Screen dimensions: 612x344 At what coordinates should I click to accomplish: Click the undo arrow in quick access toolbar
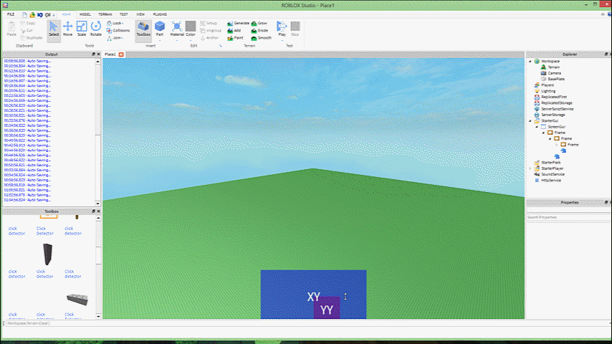pos(40,14)
